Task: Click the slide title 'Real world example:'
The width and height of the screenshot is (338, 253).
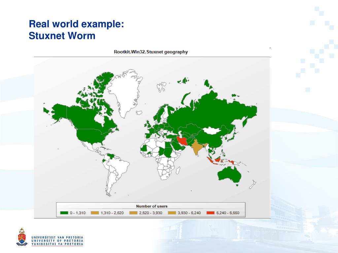Action: pyautogui.click(x=76, y=24)
